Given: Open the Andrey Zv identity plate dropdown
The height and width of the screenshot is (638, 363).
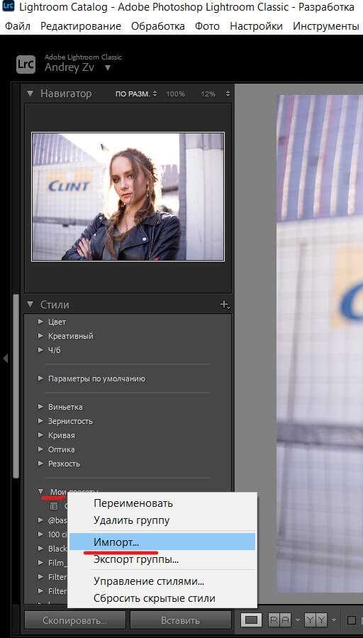Looking at the screenshot, I should [x=108, y=67].
